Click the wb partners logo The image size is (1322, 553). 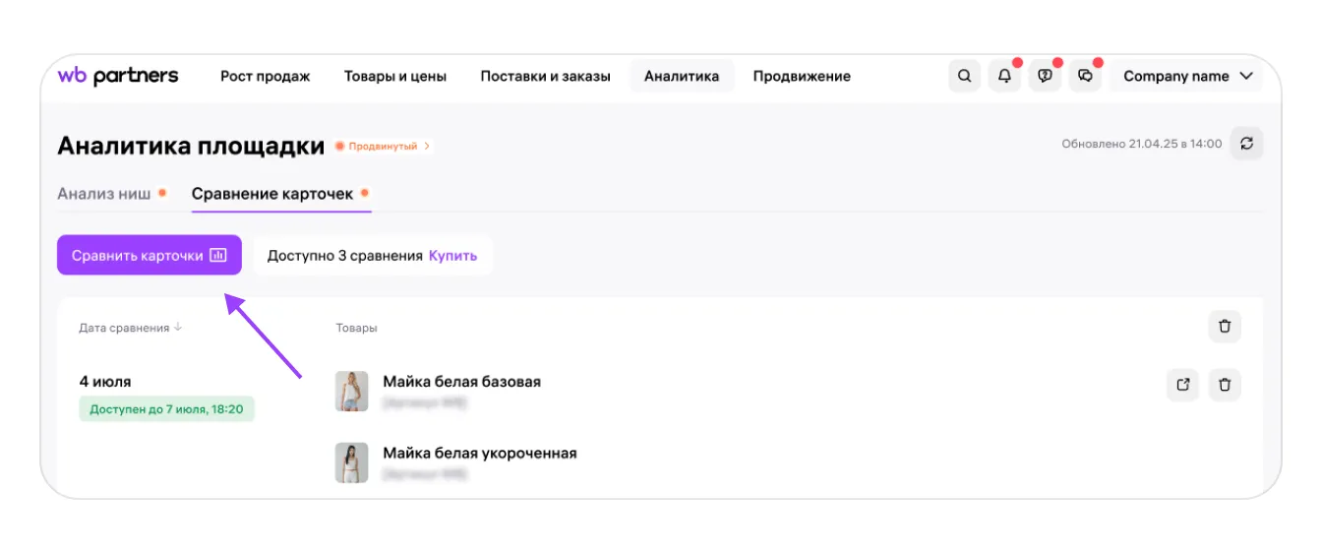[118, 76]
